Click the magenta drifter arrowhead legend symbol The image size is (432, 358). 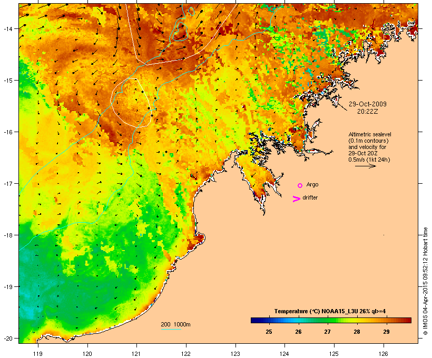pyautogui.click(x=297, y=199)
